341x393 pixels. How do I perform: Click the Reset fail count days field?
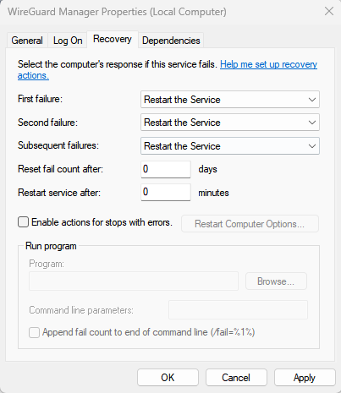coord(166,169)
